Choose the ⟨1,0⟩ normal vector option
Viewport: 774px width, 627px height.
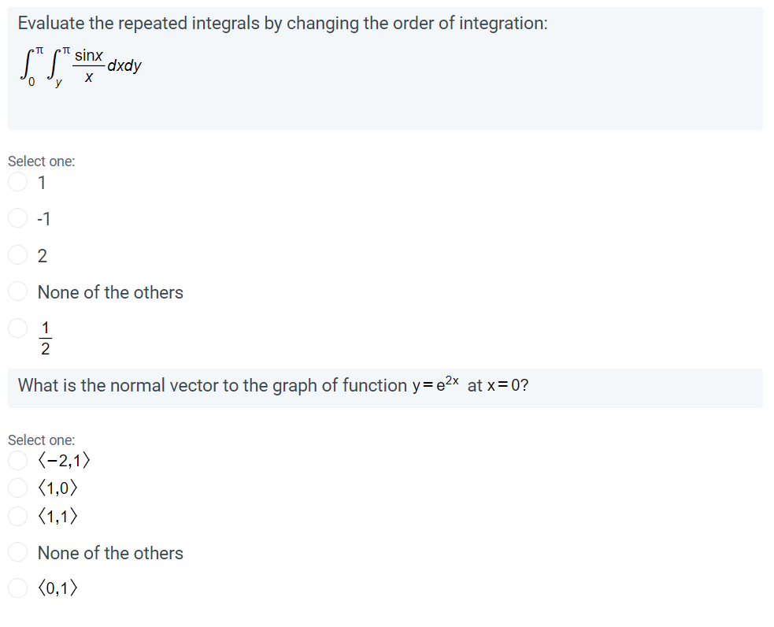coord(17,488)
